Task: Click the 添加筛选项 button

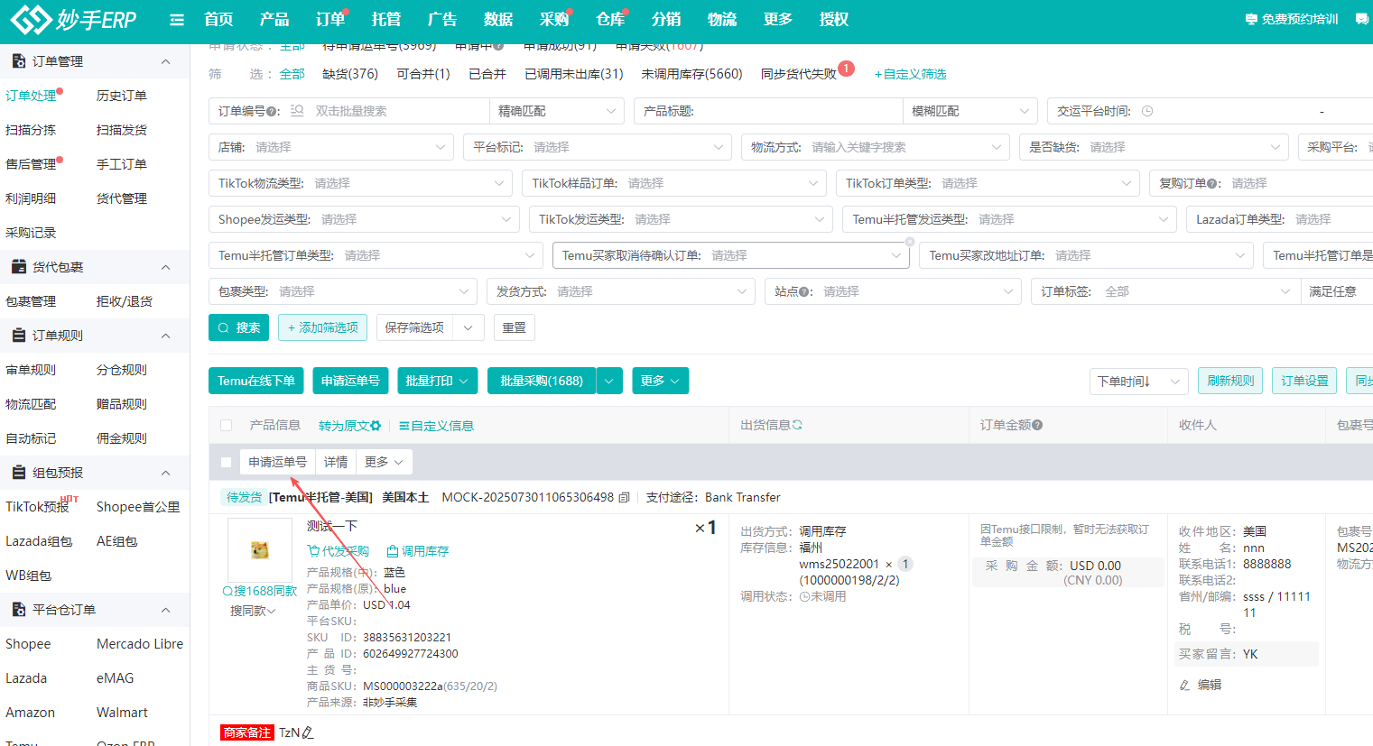Action: click(x=322, y=327)
